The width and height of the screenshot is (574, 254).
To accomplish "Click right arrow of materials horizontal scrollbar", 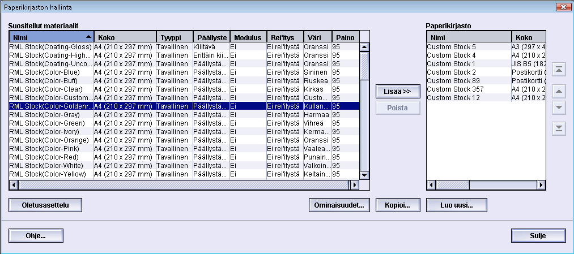I will [354, 185].
